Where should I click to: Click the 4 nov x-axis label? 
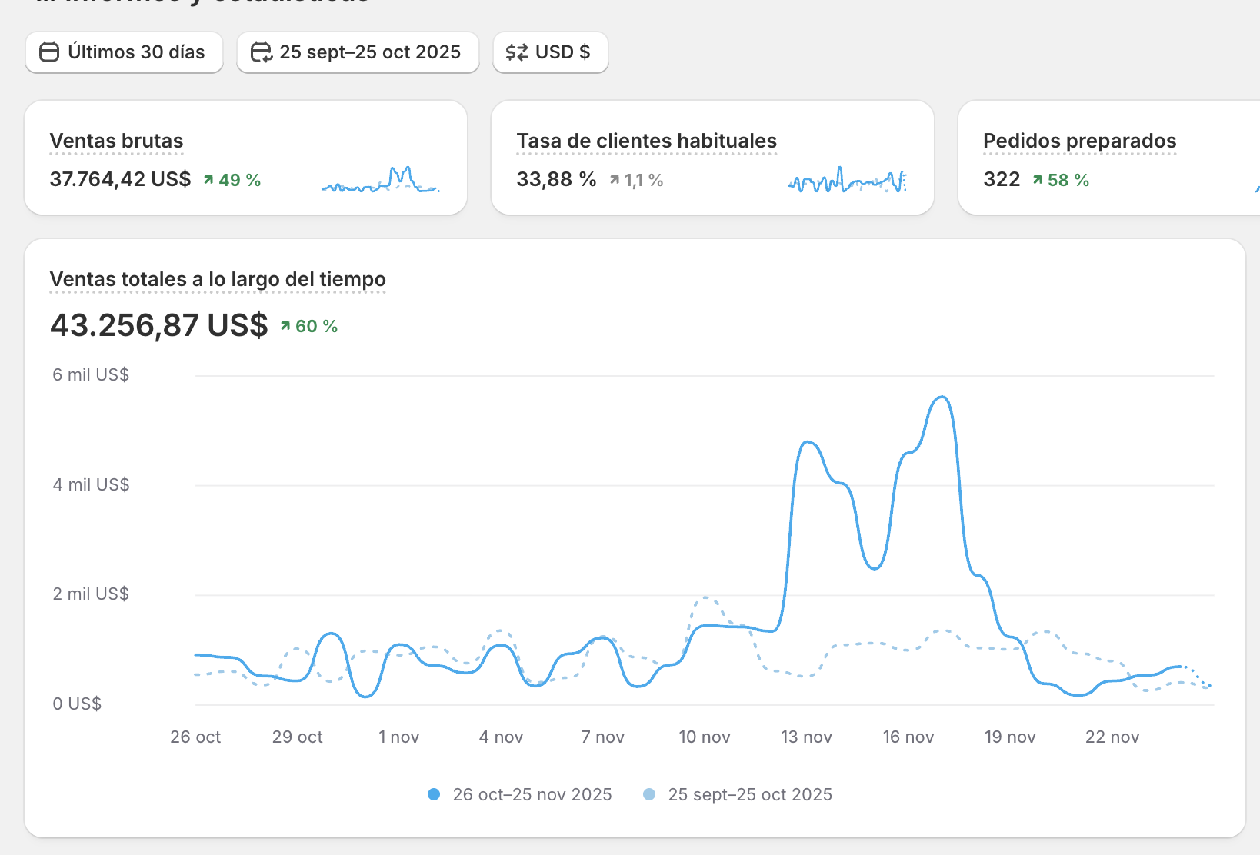click(501, 737)
